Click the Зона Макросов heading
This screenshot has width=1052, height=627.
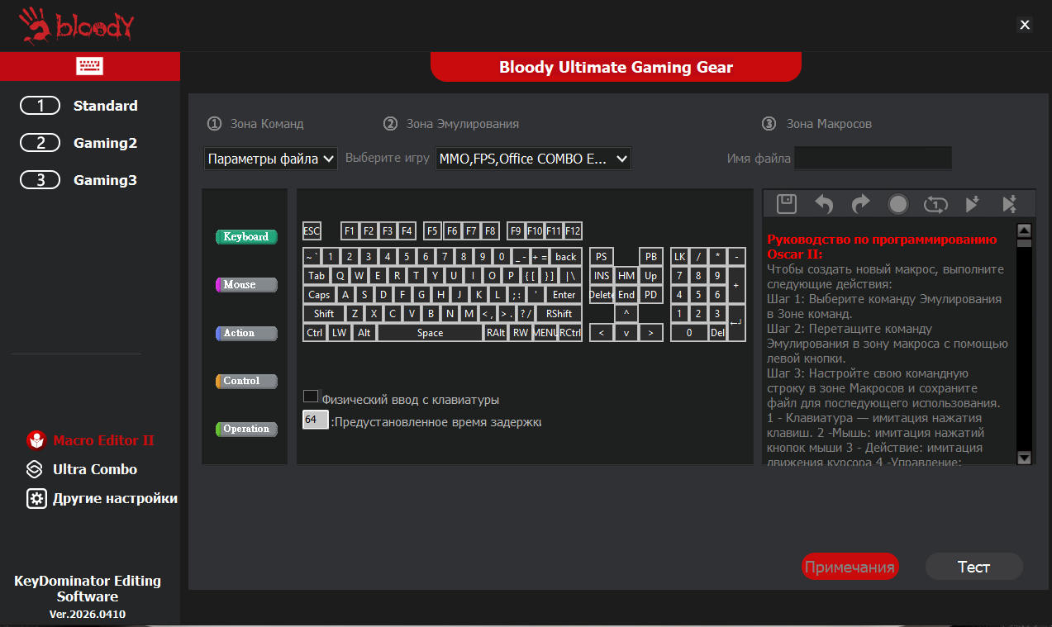click(829, 124)
